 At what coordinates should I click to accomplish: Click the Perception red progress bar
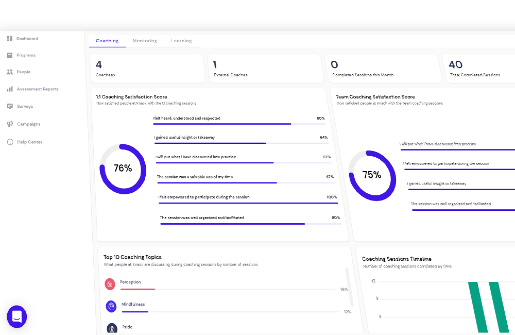tap(228, 289)
